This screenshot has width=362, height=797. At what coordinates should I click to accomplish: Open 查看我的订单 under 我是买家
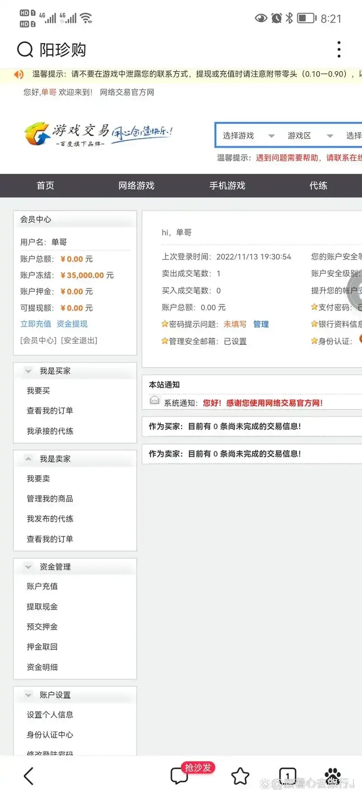tap(50, 411)
